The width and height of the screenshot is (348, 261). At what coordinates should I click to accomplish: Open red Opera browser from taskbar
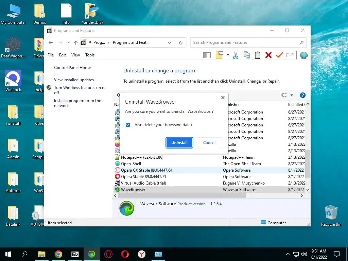125,254
